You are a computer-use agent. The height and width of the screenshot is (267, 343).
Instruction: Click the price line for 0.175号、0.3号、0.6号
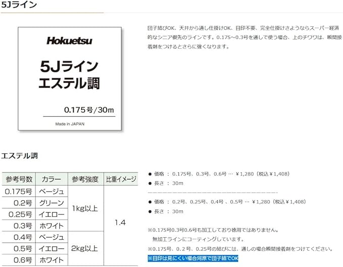click(x=219, y=174)
